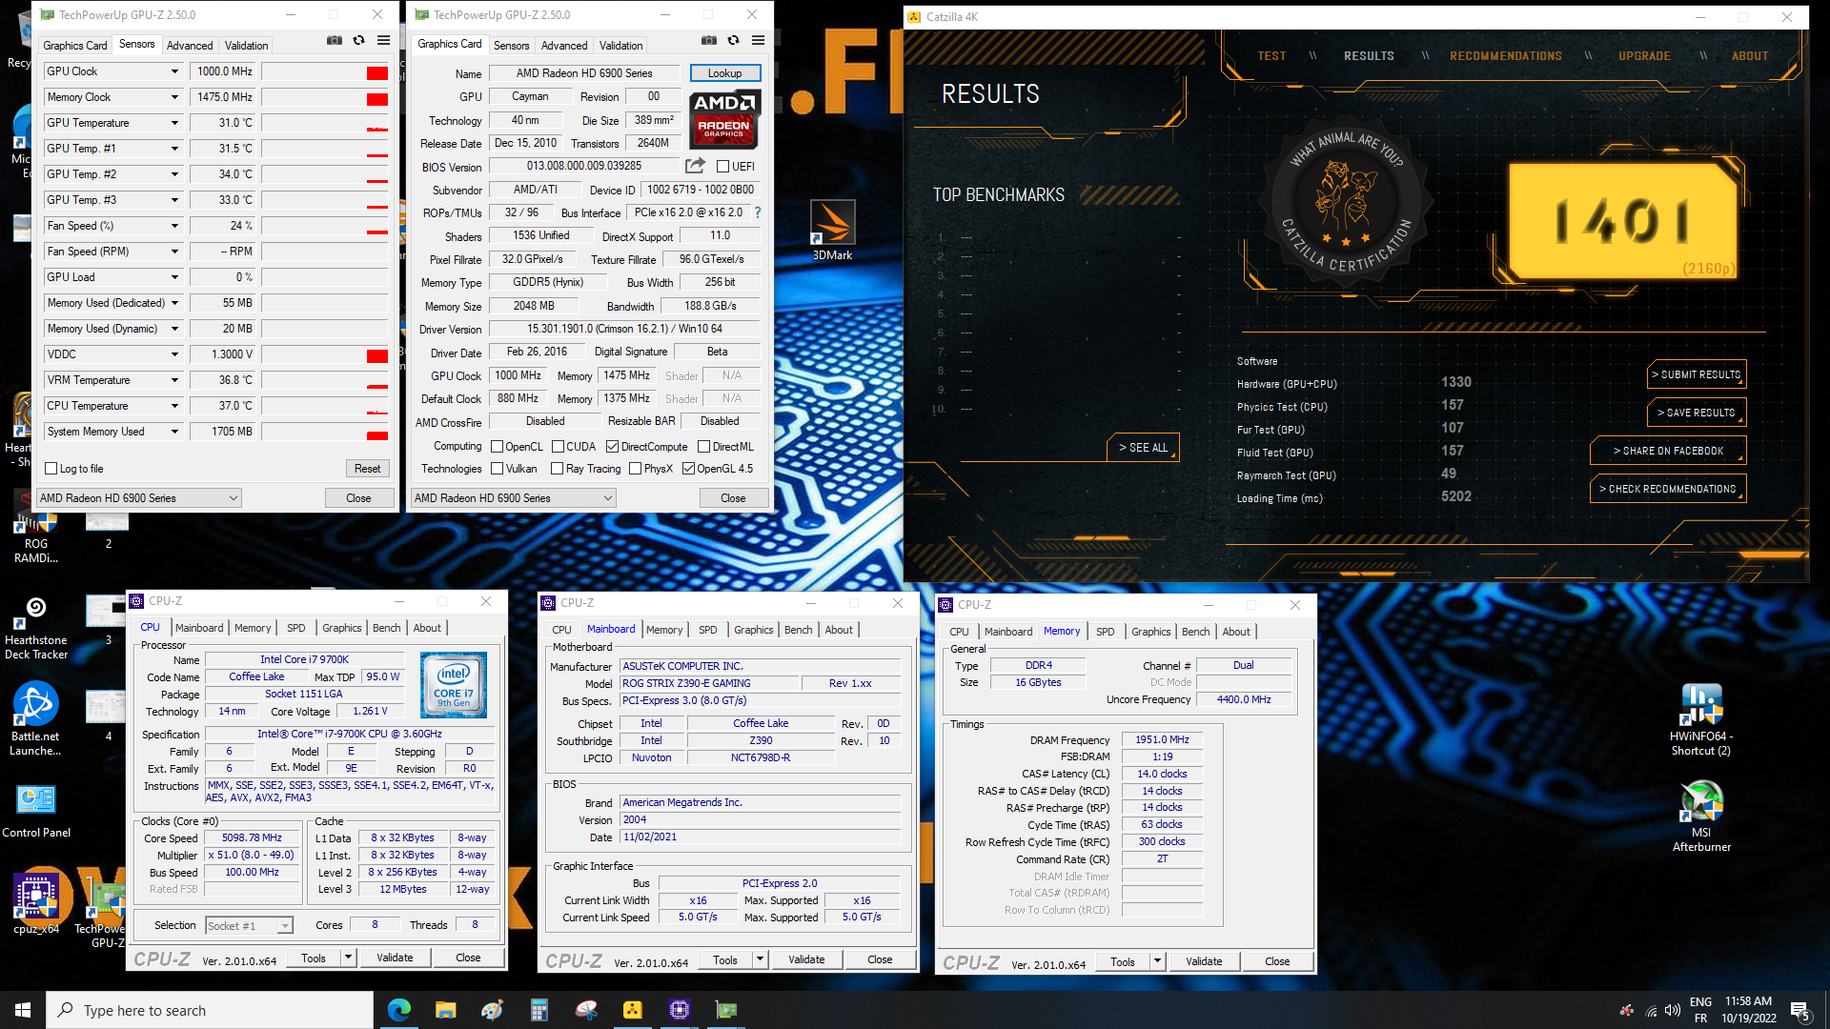This screenshot has width=1830, height=1029.
Task: Click SEE ALL under Top Benchmarks
Action: pyautogui.click(x=1144, y=448)
